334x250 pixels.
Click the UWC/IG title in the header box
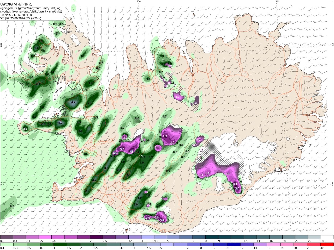6,4
